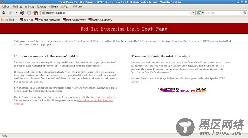The width and height of the screenshot is (248, 138).
Task: Open the 书签(B) menu
Action: (x=53, y=6)
